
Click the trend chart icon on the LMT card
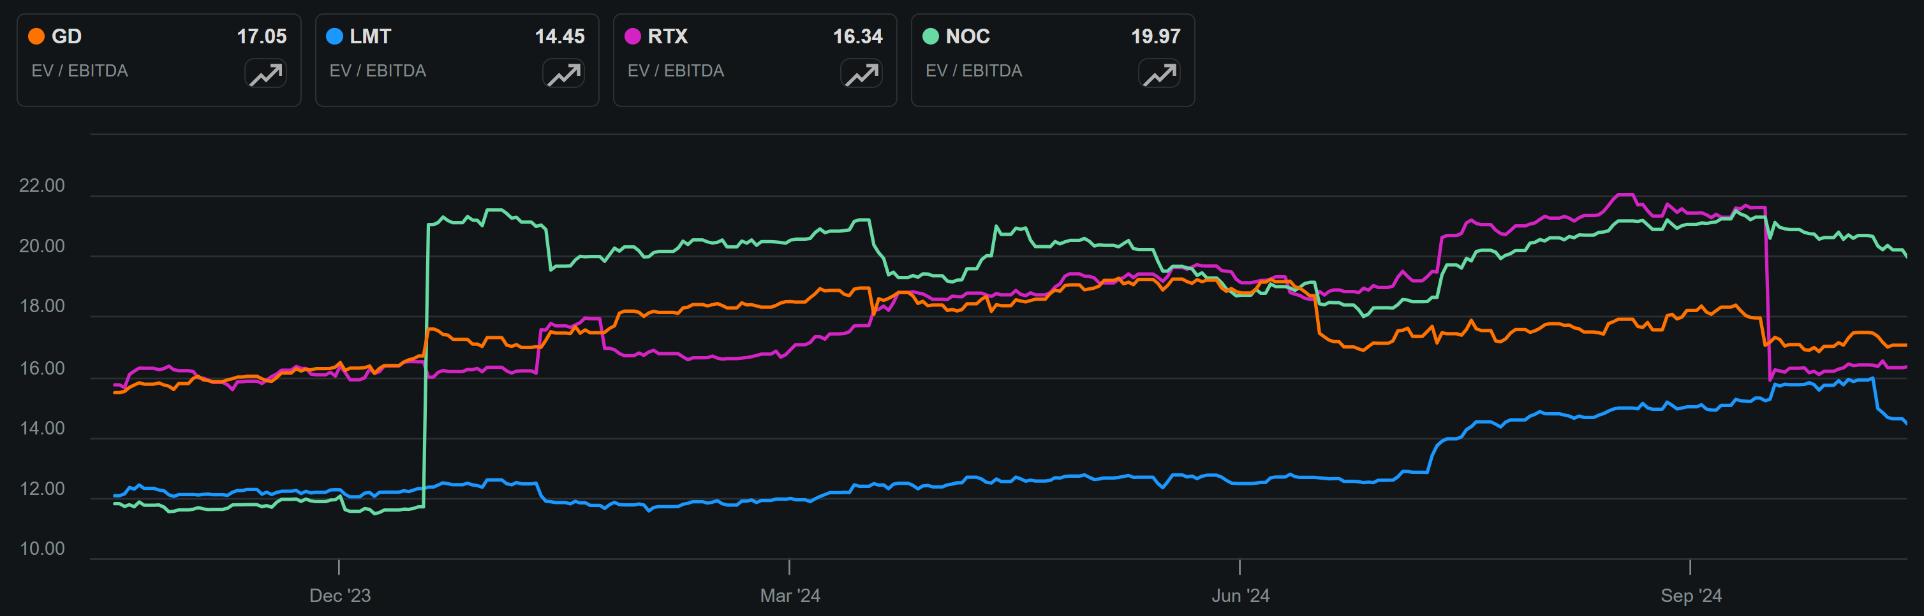tap(564, 73)
